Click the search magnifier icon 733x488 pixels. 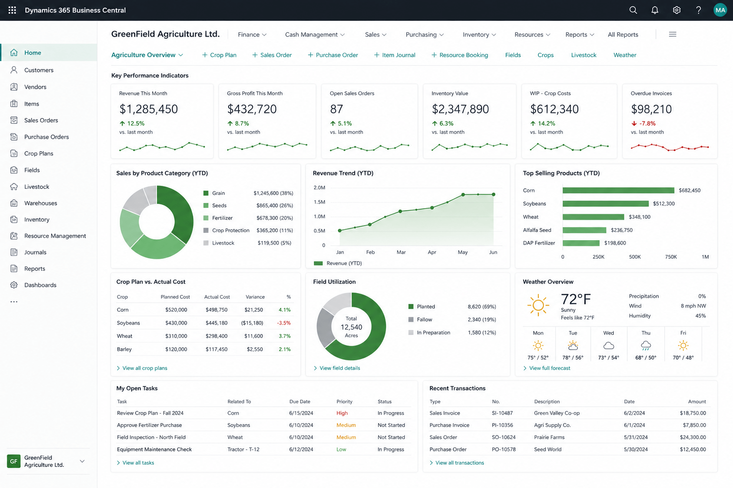[633, 10]
